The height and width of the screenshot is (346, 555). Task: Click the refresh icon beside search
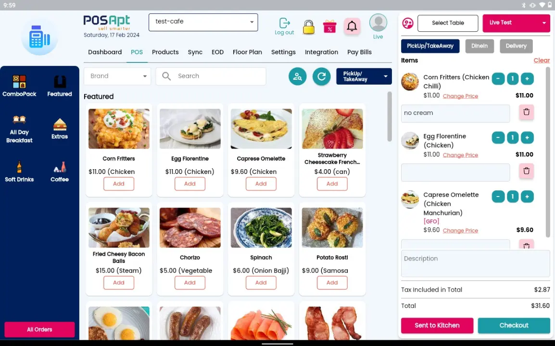[x=321, y=76]
